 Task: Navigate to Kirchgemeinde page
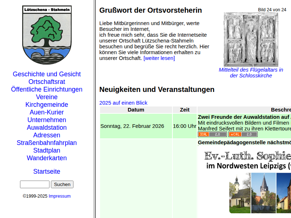point(47,105)
